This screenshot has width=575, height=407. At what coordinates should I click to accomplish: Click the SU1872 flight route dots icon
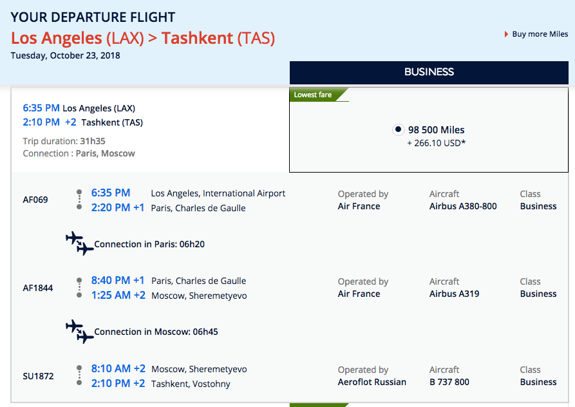click(79, 375)
